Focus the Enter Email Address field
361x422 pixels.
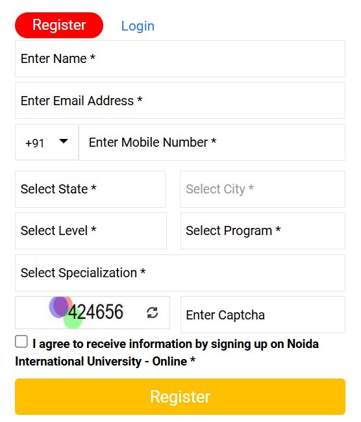pyautogui.click(x=180, y=101)
